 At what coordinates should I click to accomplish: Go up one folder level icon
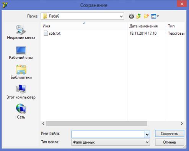click(x=138, y=16)
